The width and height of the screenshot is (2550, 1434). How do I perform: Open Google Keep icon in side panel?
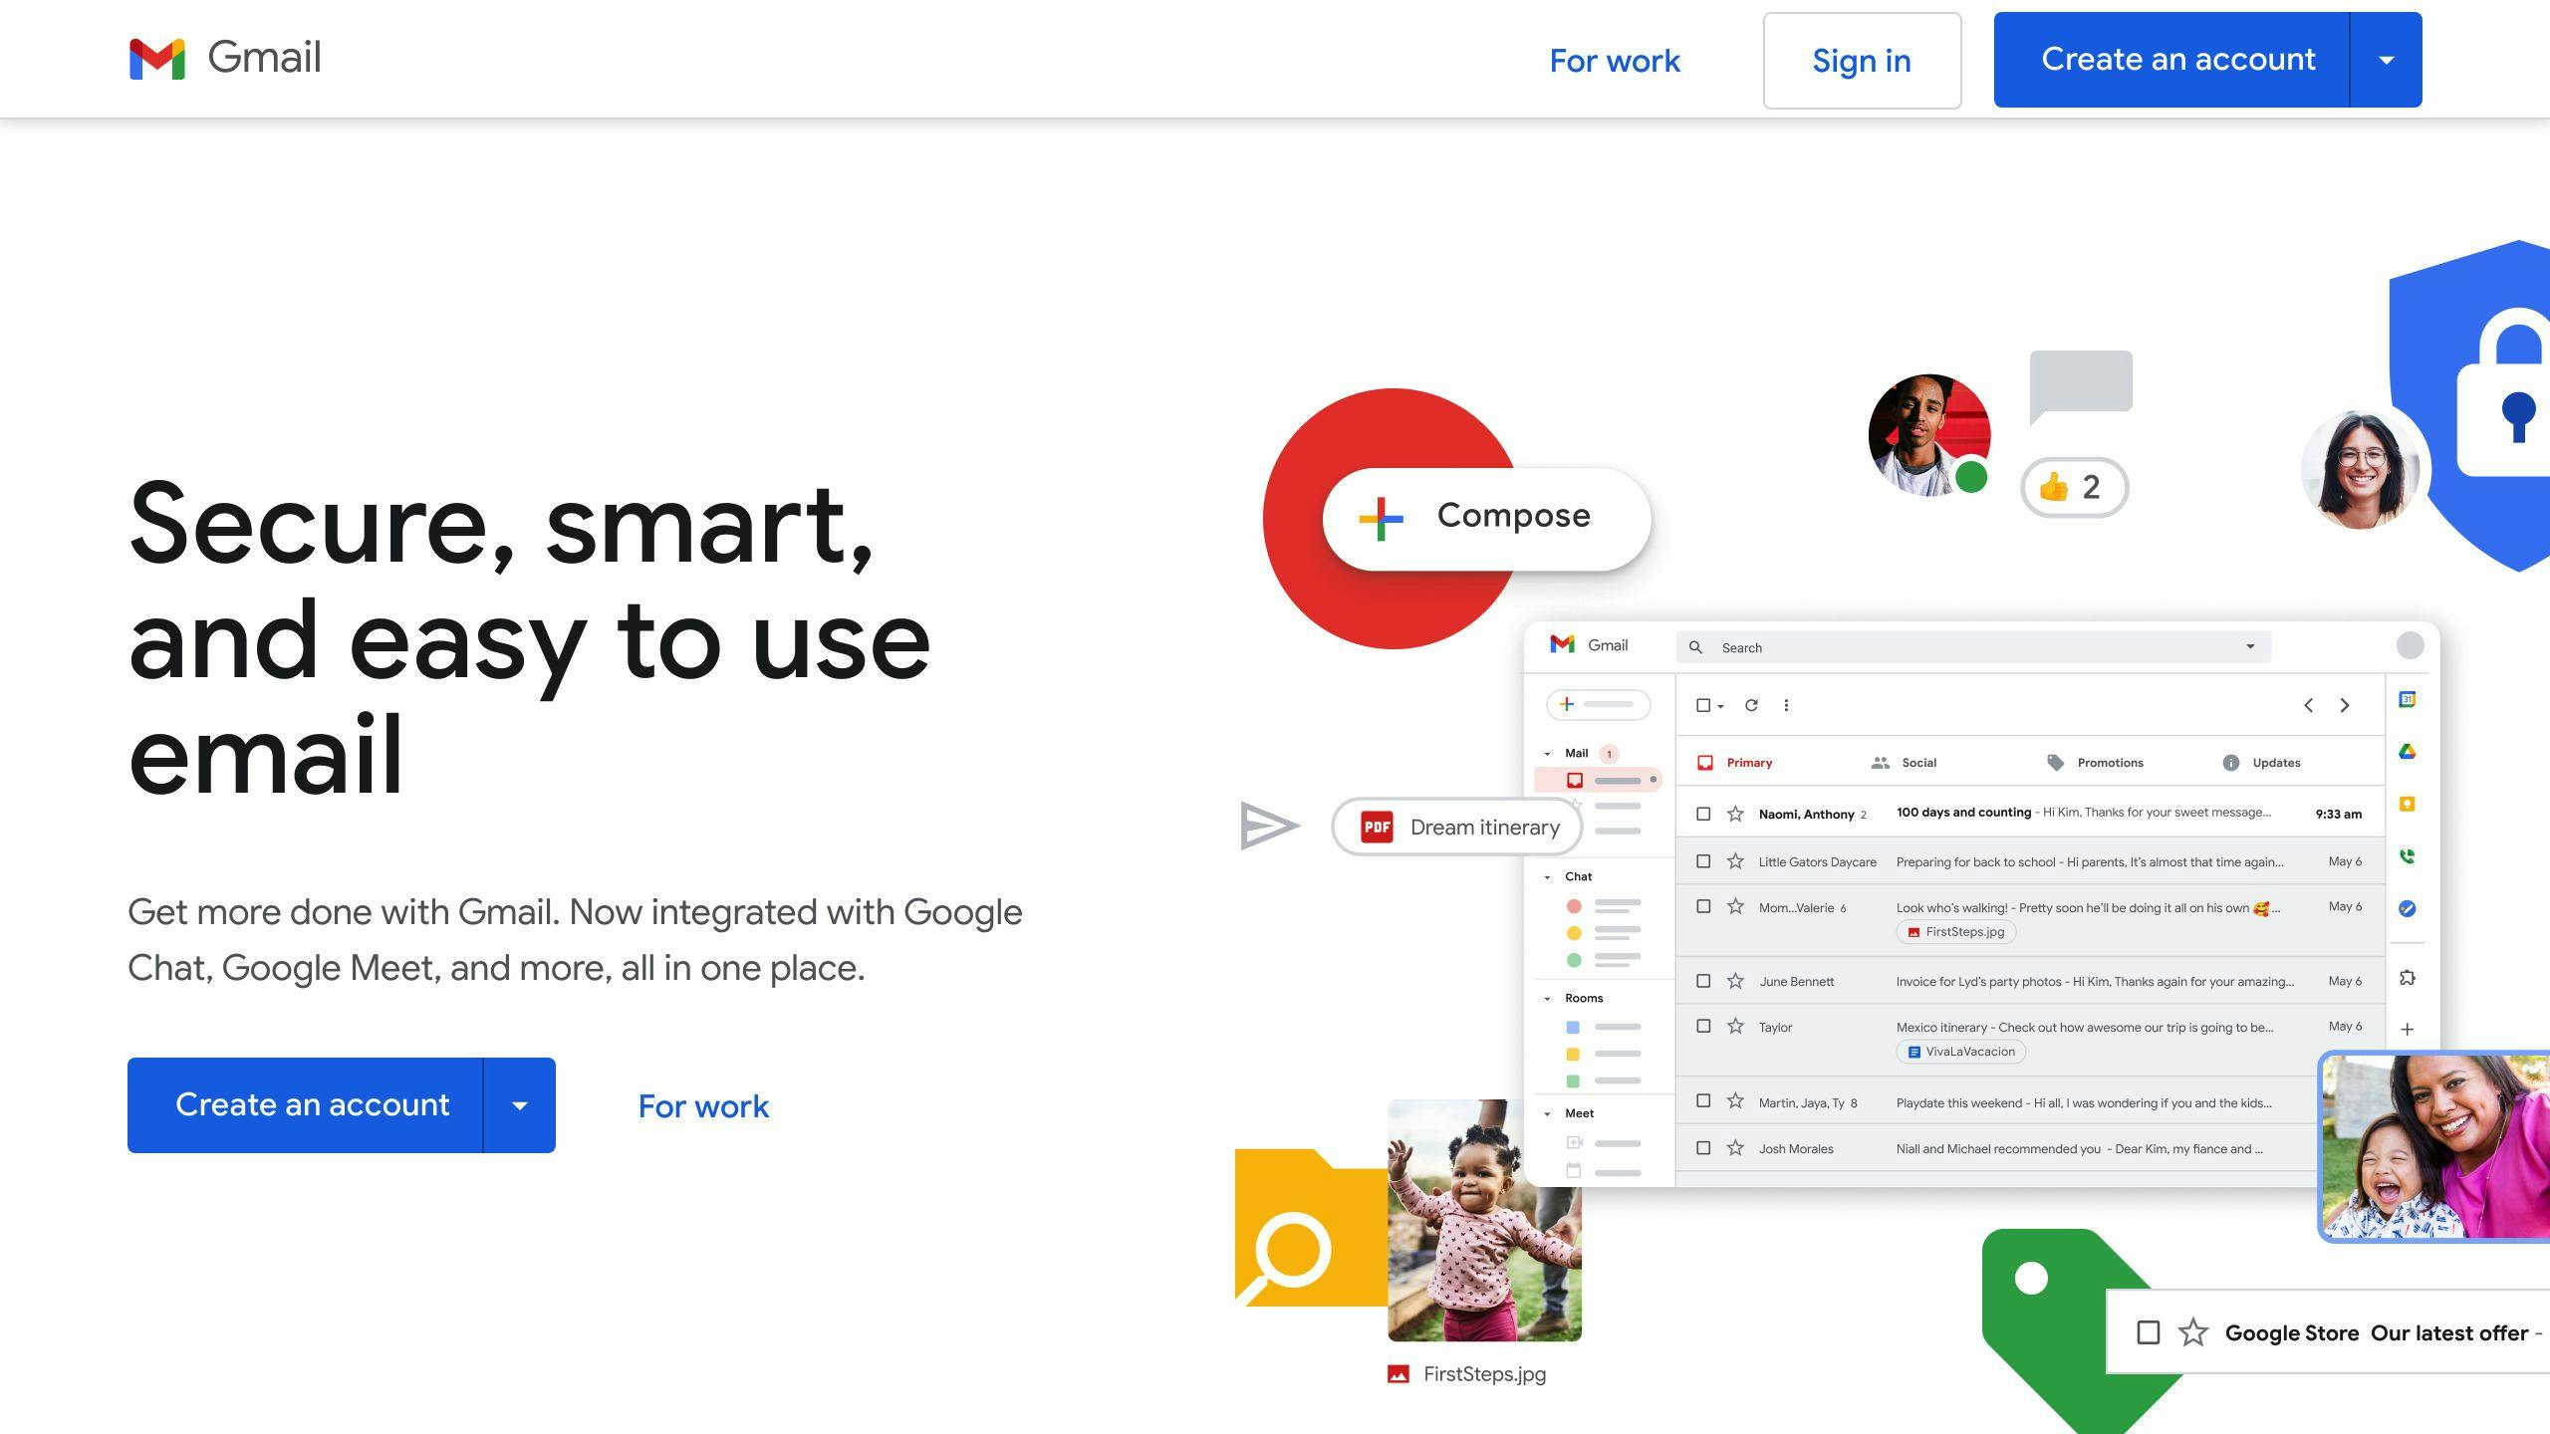(x=2407, y=804)
